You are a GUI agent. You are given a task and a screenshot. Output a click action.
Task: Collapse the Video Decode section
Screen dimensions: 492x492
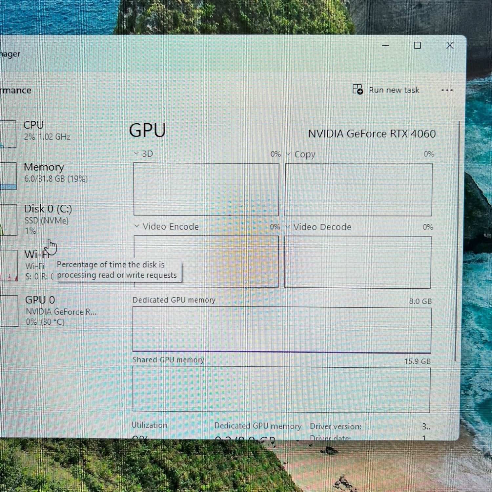288,227
